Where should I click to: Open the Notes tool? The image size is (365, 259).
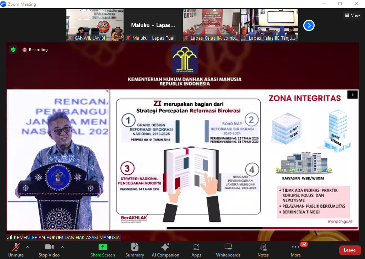[x=263, y=250]
